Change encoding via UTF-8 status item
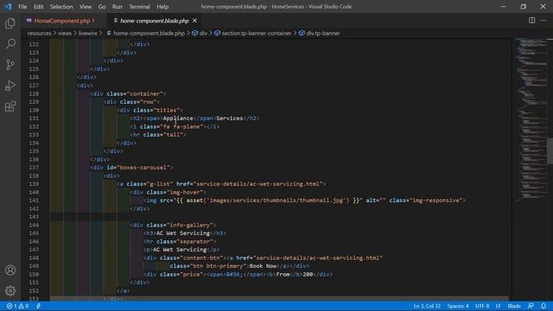The image size is (553, 311). point(482,306)
